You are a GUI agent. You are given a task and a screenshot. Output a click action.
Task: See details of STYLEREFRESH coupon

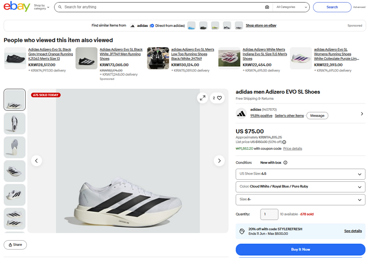pos(353,231)
